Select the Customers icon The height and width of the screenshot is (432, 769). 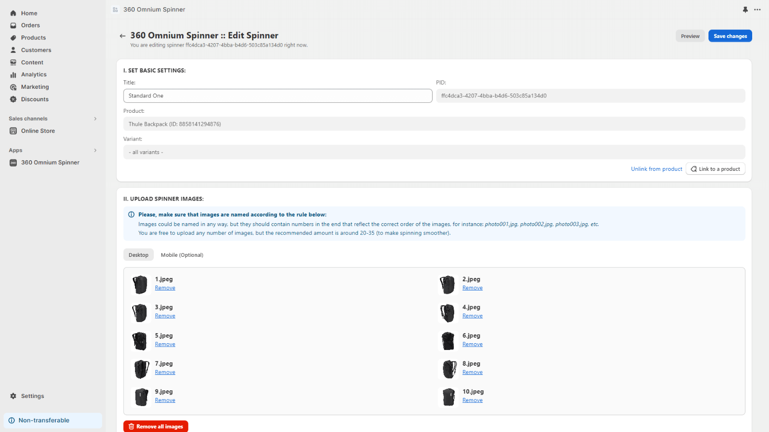pyautogui.click(x=13, y=49)
